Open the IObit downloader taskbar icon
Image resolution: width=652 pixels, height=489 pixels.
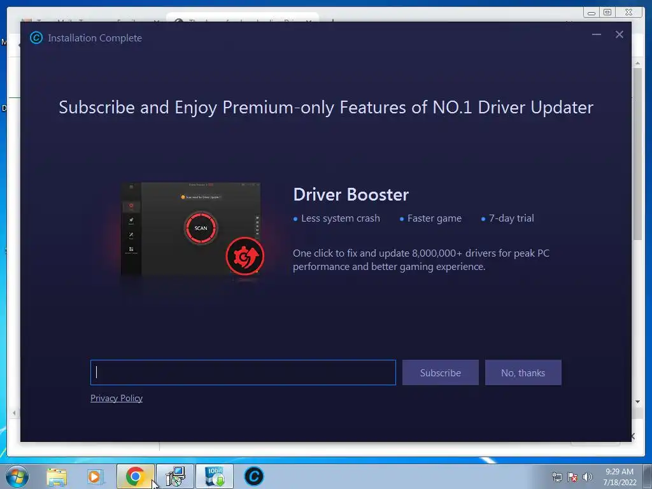click(x=215, y=476)
